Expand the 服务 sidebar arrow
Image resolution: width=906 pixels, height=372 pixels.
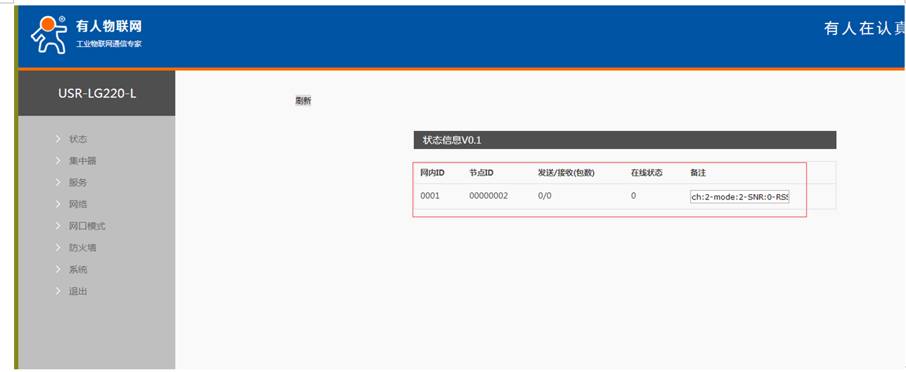point(58,183)
